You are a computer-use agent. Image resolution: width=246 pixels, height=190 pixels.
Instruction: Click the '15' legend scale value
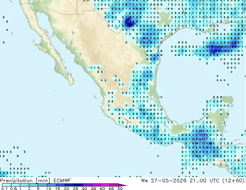(57, 188)
